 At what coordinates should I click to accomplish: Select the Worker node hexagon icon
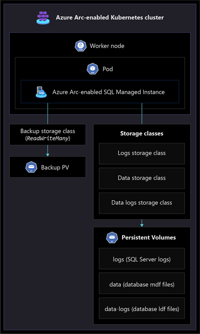[81, 46]
